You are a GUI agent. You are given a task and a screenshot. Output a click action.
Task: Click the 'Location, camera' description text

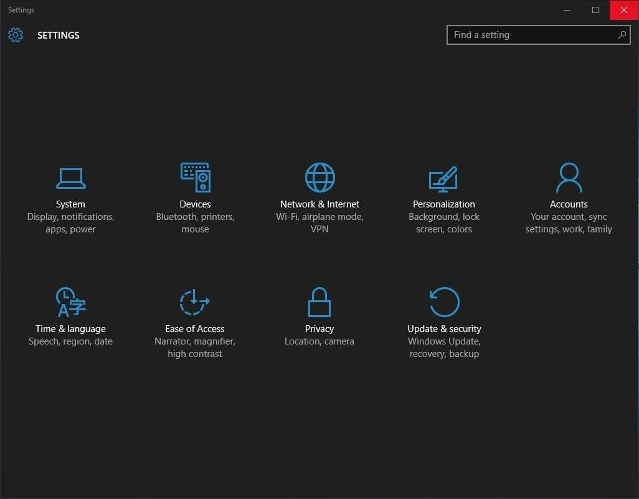pos(319,341)
